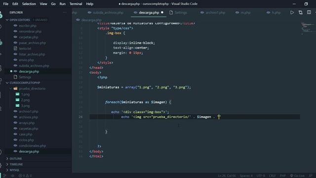Open the Help menu
This screenshot has width=316, height=178.
pyautogui.click(x=90, y=4)
